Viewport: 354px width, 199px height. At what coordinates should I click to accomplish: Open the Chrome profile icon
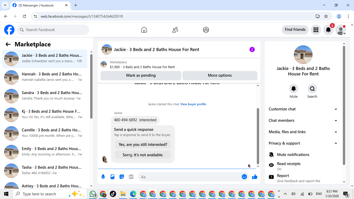pos(339,16)
